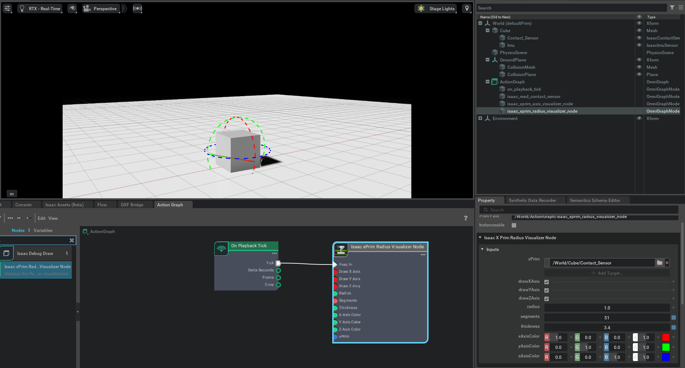Image resolution: width=685 pixels, height=368 pixels.
Task: Click the folder icon beside xPrim path
Action: tap(659, 263)
